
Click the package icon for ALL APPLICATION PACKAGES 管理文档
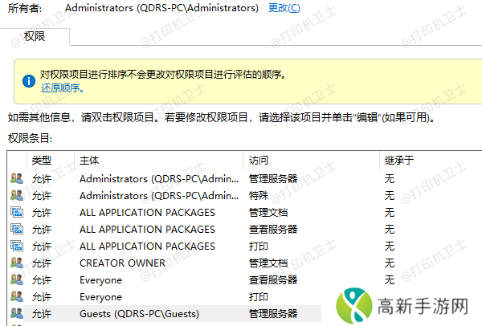pos(17,212)
